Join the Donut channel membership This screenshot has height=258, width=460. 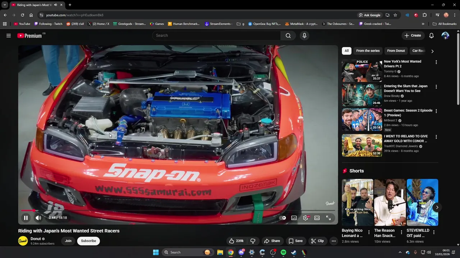(68, 241)
